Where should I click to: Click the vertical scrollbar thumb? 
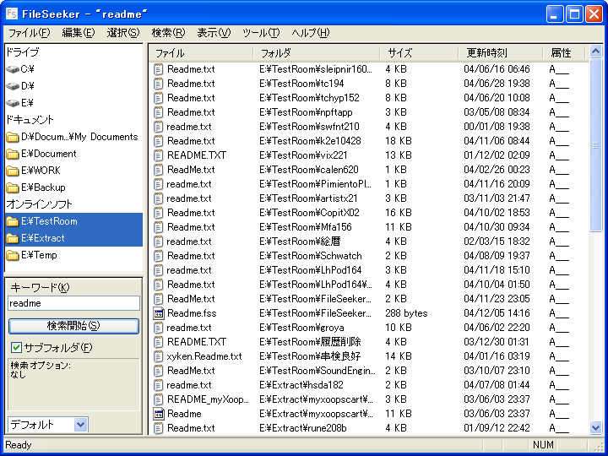click(595, 145)
